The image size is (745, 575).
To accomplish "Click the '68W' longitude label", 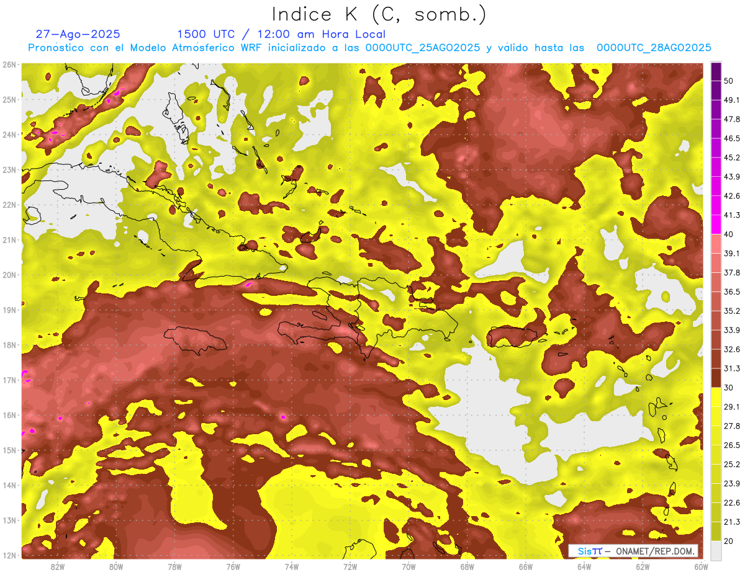I will [467, 566].
